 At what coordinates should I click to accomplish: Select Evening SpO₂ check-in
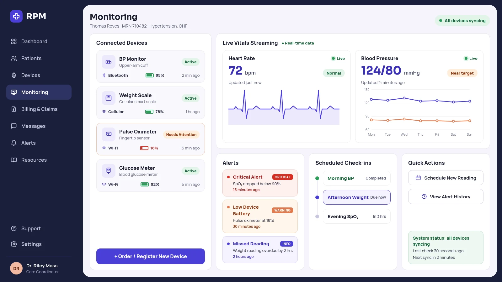pyautogui.click(x=357, y=217)
